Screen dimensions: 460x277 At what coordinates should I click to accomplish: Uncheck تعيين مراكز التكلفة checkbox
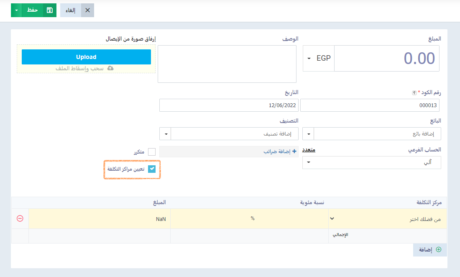(152, 169)
